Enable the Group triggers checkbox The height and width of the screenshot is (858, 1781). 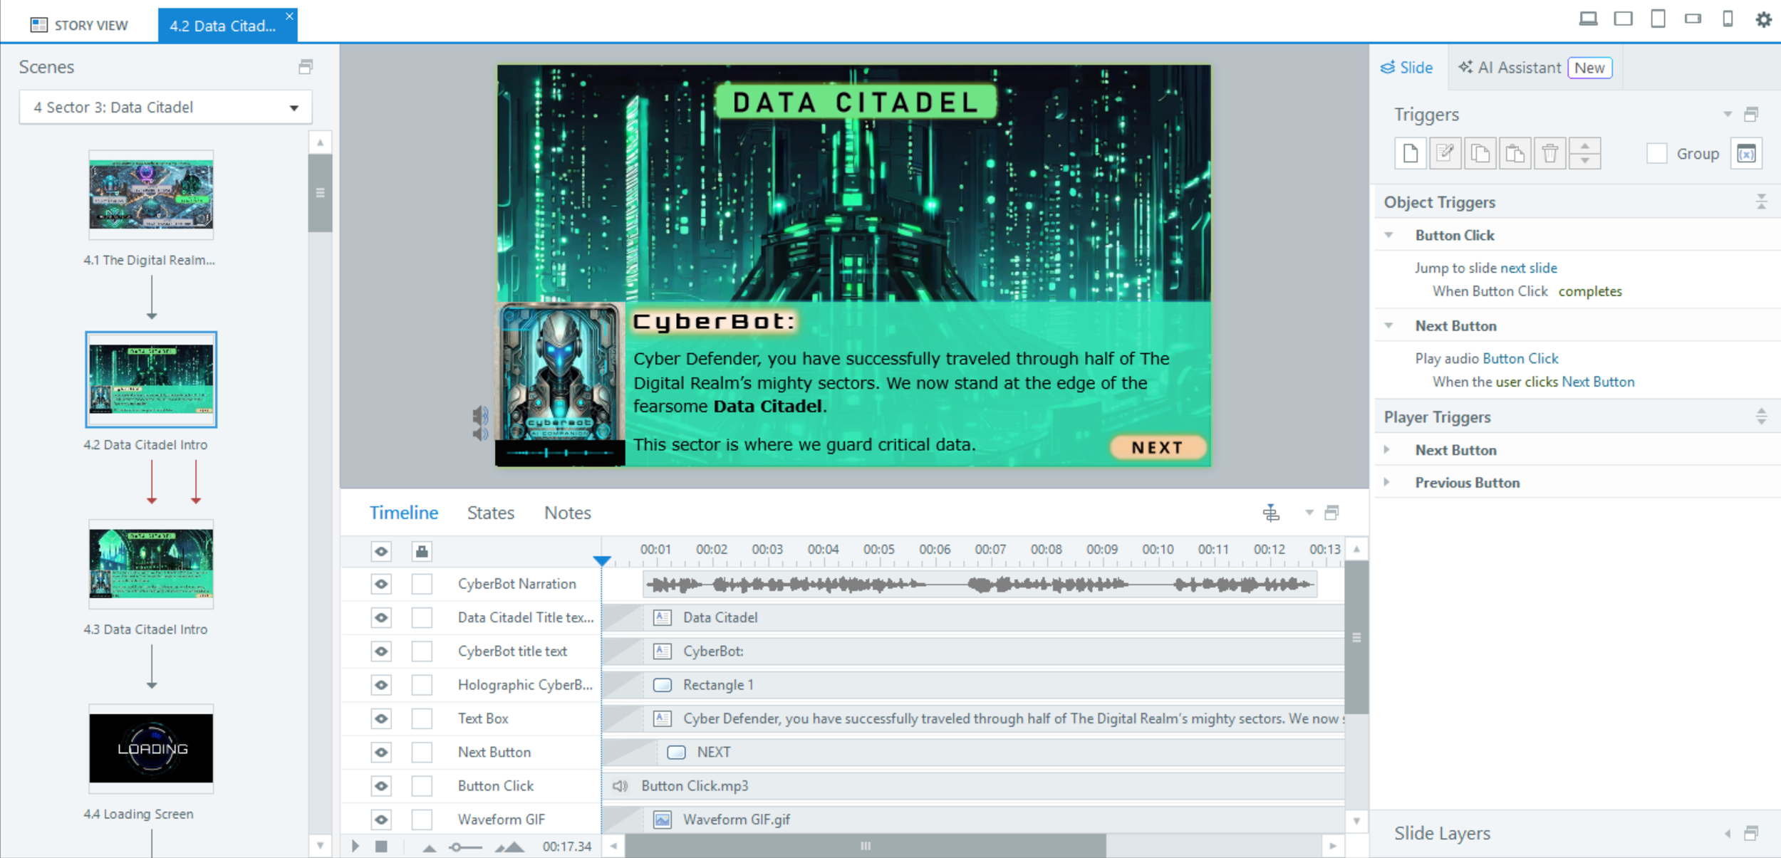pyautogui.click(x=1657, y=153)
